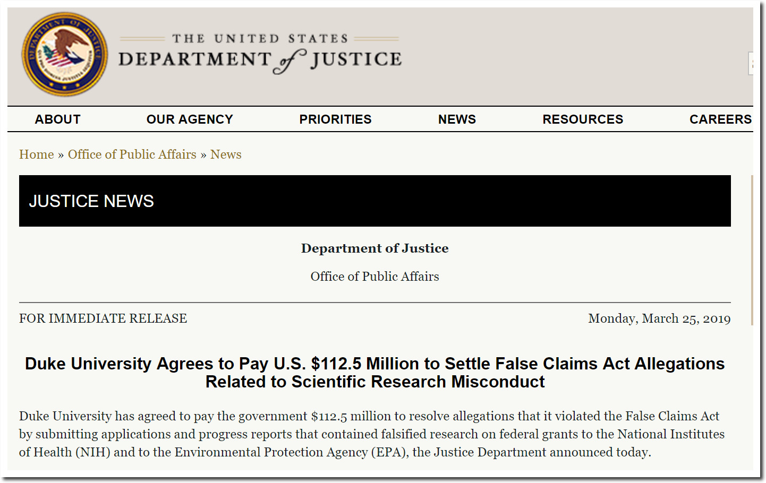Viewport: 766px width, 483px height.
Task: Follow the Home breadcrumb link
Action: 37,154
